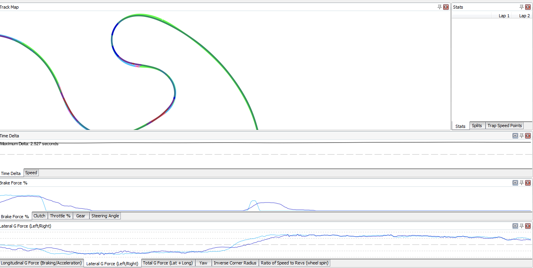This screenshot has width=533, height=268.
Task: Open Total G Force (Lat + Long) tab
Action: point(168,263)
